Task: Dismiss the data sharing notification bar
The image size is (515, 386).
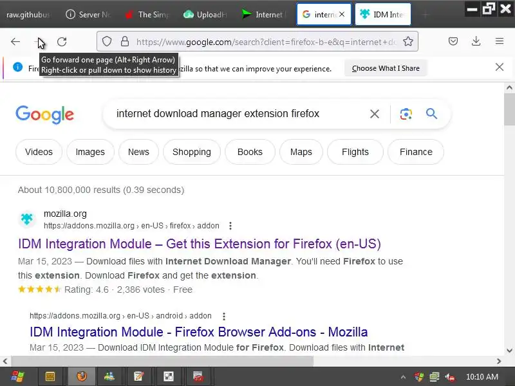Action: click(500, 68)
